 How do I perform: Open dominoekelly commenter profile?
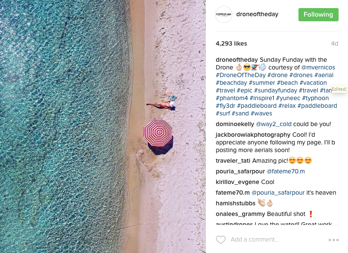(235, 124)
